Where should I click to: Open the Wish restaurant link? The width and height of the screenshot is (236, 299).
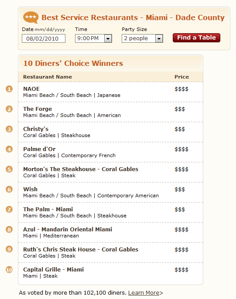coord(30,189)
